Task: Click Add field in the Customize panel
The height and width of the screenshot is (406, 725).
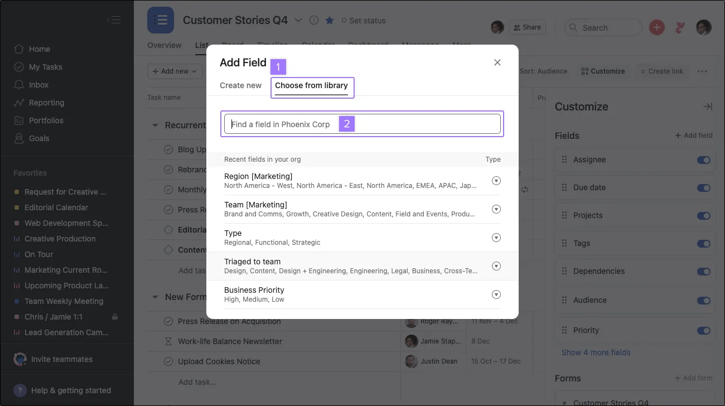Action: (x=694, y=135)
